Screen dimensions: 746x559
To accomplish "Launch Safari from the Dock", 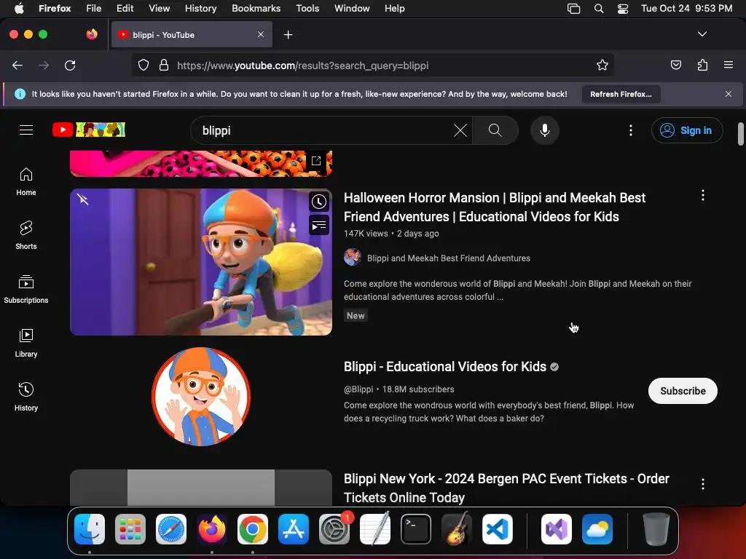I will click(x=170, y=529).
